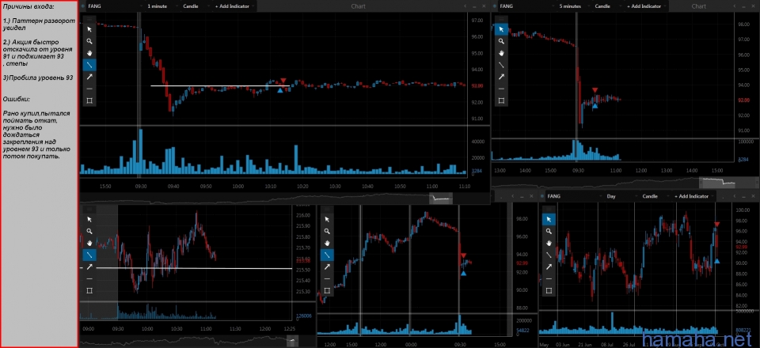The height and width of the screenshot is (348, 760).
Task: Select hand tool in bottom-left 215 price chart
Action: tap(89, 243)
